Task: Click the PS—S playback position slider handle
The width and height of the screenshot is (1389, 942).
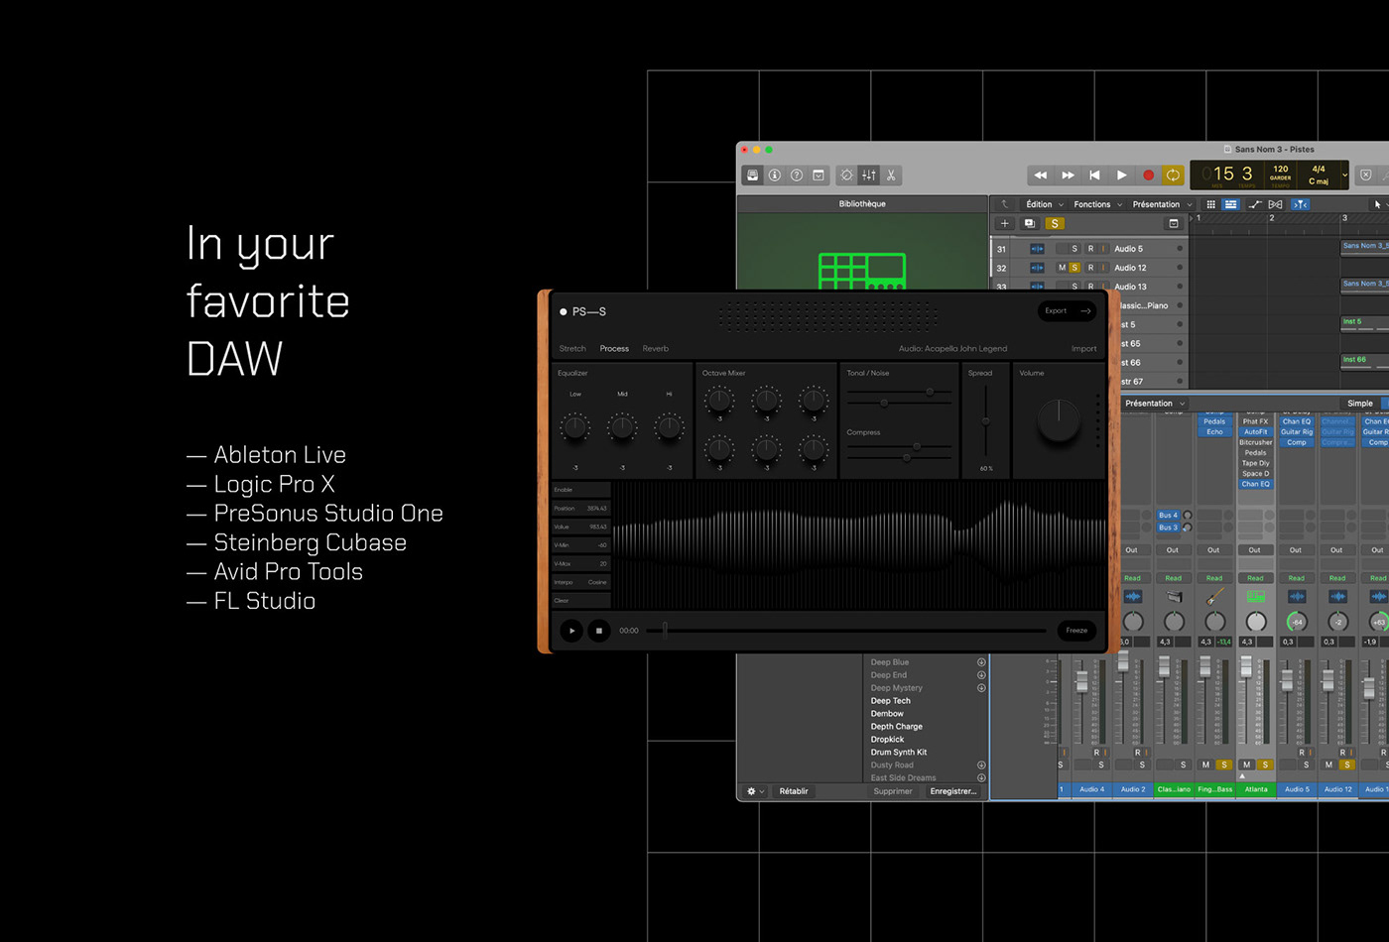Action: point(665,630)
